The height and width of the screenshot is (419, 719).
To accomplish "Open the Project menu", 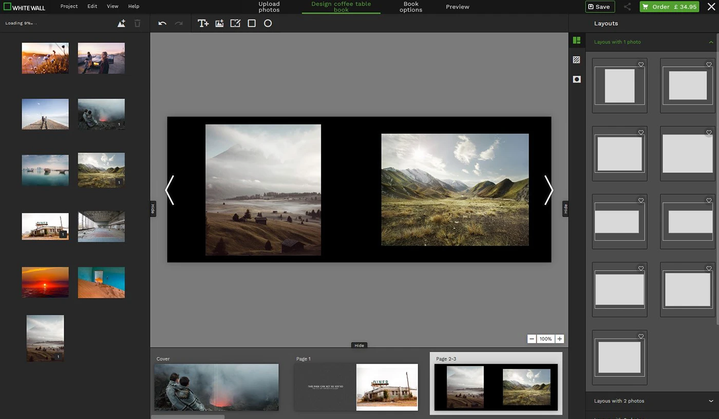I will click(69, 6).
